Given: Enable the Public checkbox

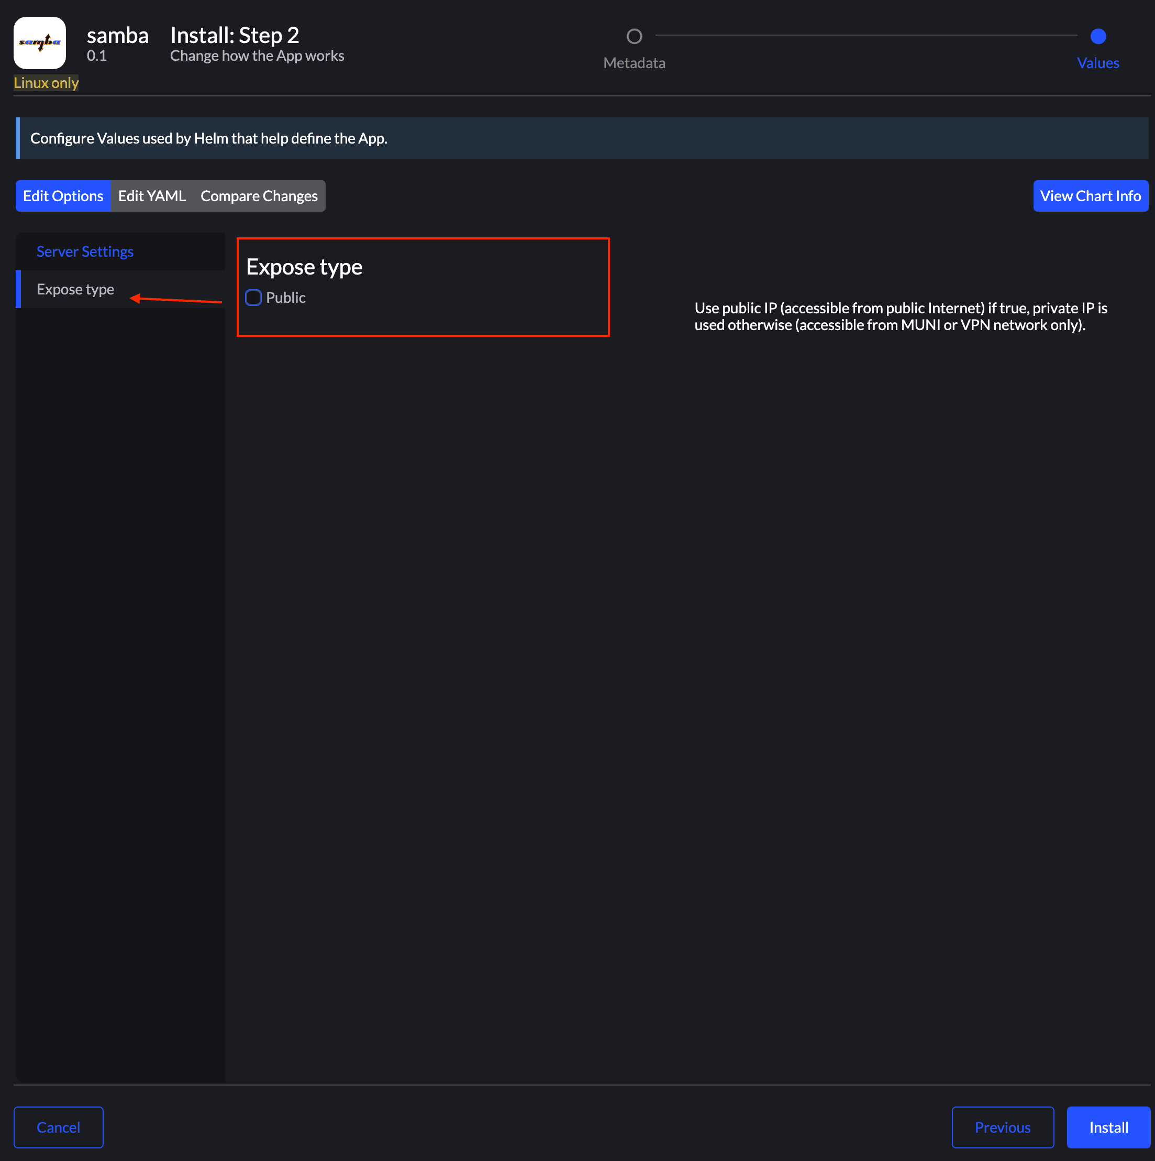Looking at the screenshot, I should point(253,298).
